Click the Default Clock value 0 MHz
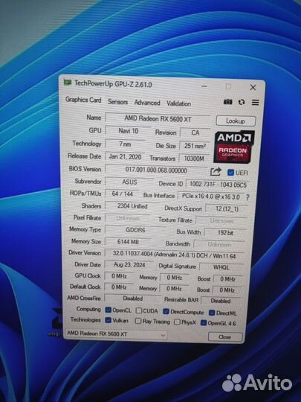 click(119, 287)
